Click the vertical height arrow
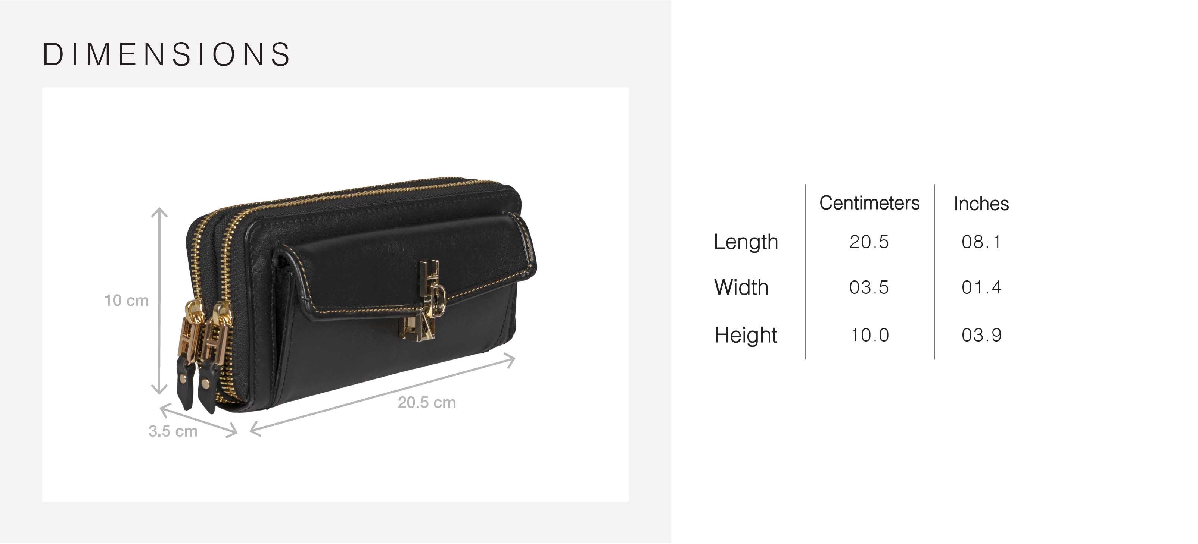Image resolution: width=1198 pixels, height=544 pixels. 159,301
